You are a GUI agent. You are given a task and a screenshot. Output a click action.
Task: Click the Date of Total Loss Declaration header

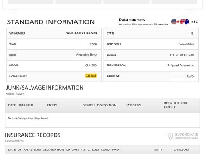(x=63, y=150)
